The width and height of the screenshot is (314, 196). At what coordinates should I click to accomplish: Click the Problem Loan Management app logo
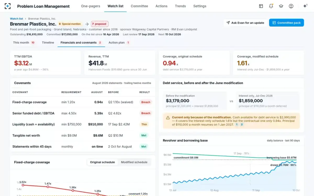click(8, 6)
